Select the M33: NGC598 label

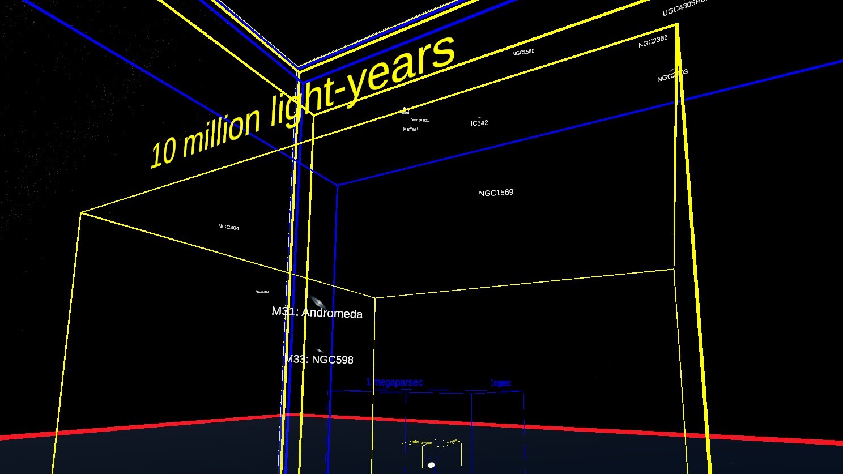(319, 360)
